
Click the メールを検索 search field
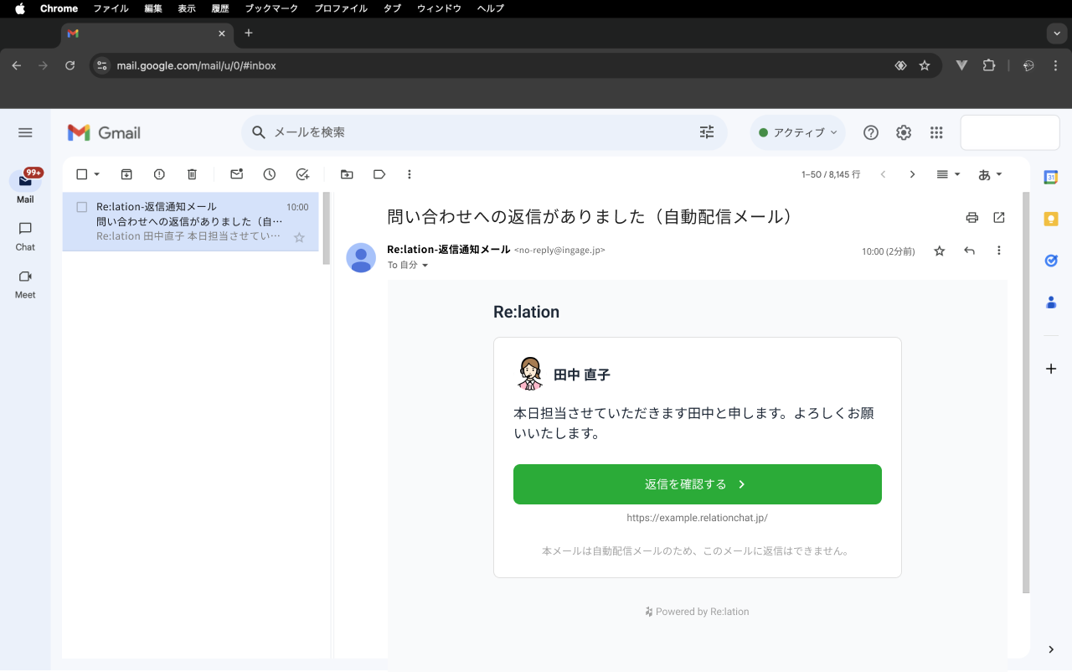(477, 132)
